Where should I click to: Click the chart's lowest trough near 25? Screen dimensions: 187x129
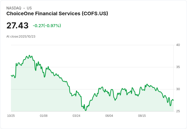[x=86, y=110]
